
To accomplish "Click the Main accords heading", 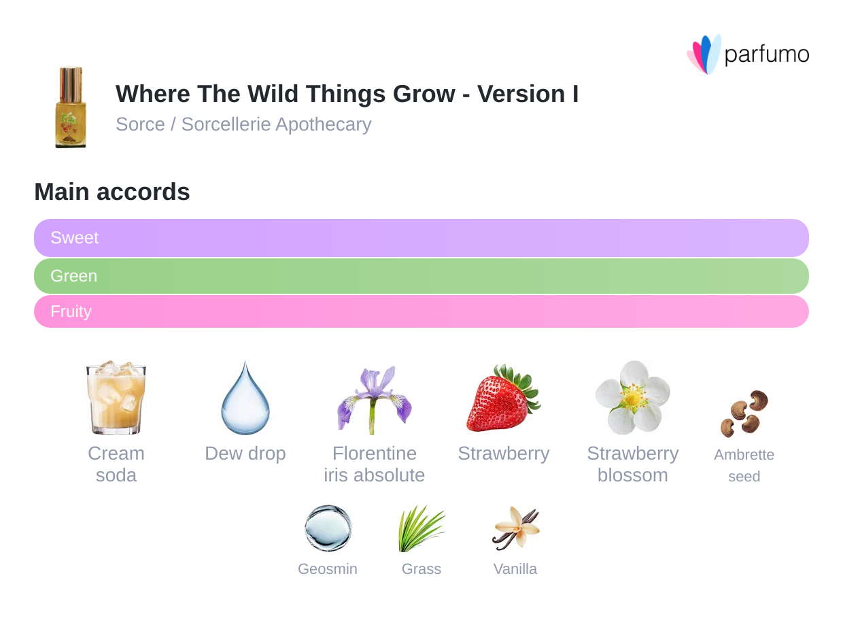I will 112,192.
